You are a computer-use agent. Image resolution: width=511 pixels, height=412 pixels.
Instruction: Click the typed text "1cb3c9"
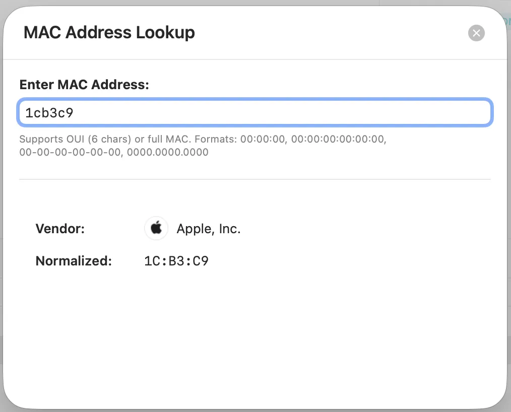tap(49, 113)
